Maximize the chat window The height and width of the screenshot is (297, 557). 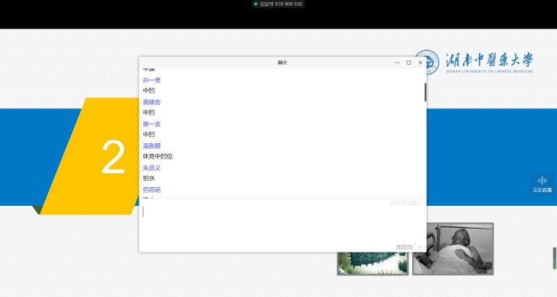coord(409,63)
